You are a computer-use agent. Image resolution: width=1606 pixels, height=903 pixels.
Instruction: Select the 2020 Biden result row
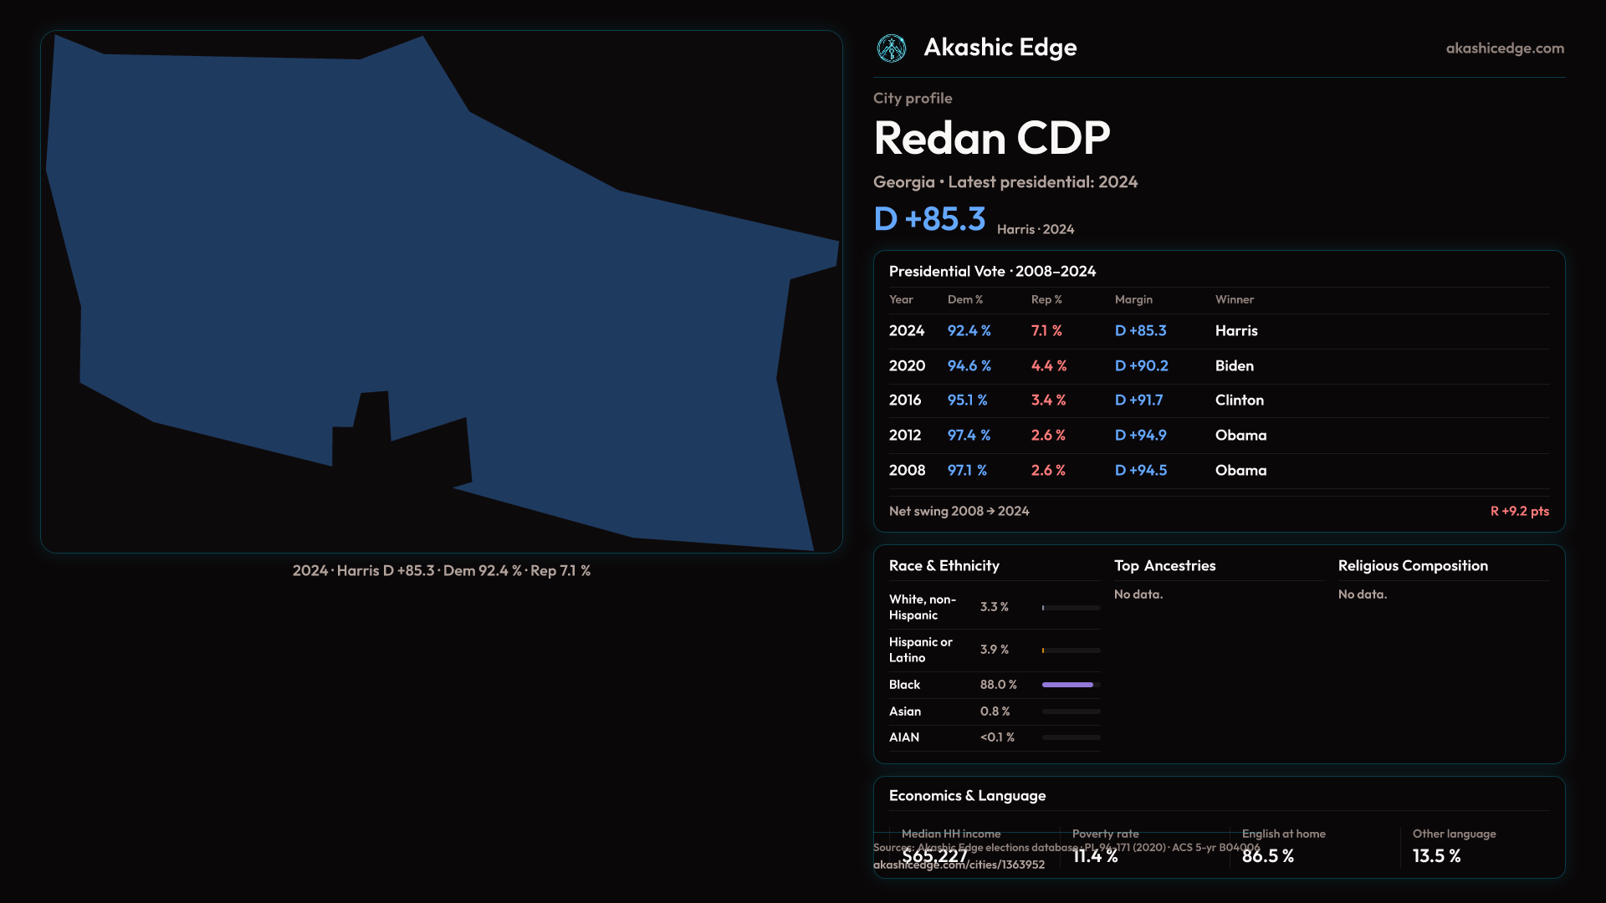[1218, 366]
